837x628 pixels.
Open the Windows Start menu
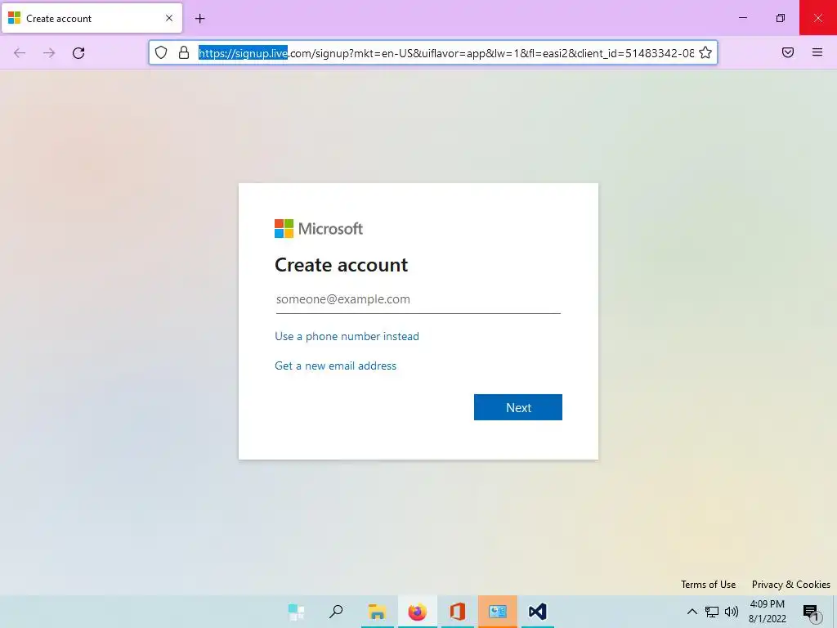[296, 612]
